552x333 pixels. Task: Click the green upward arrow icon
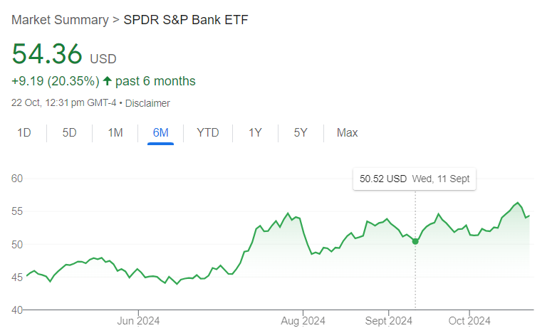(x=108, y=81)
